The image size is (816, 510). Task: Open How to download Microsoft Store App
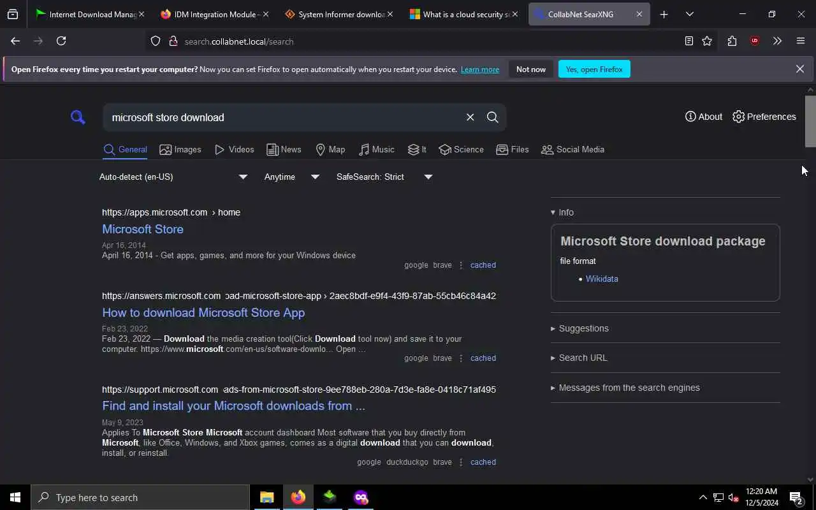point(203,312)
